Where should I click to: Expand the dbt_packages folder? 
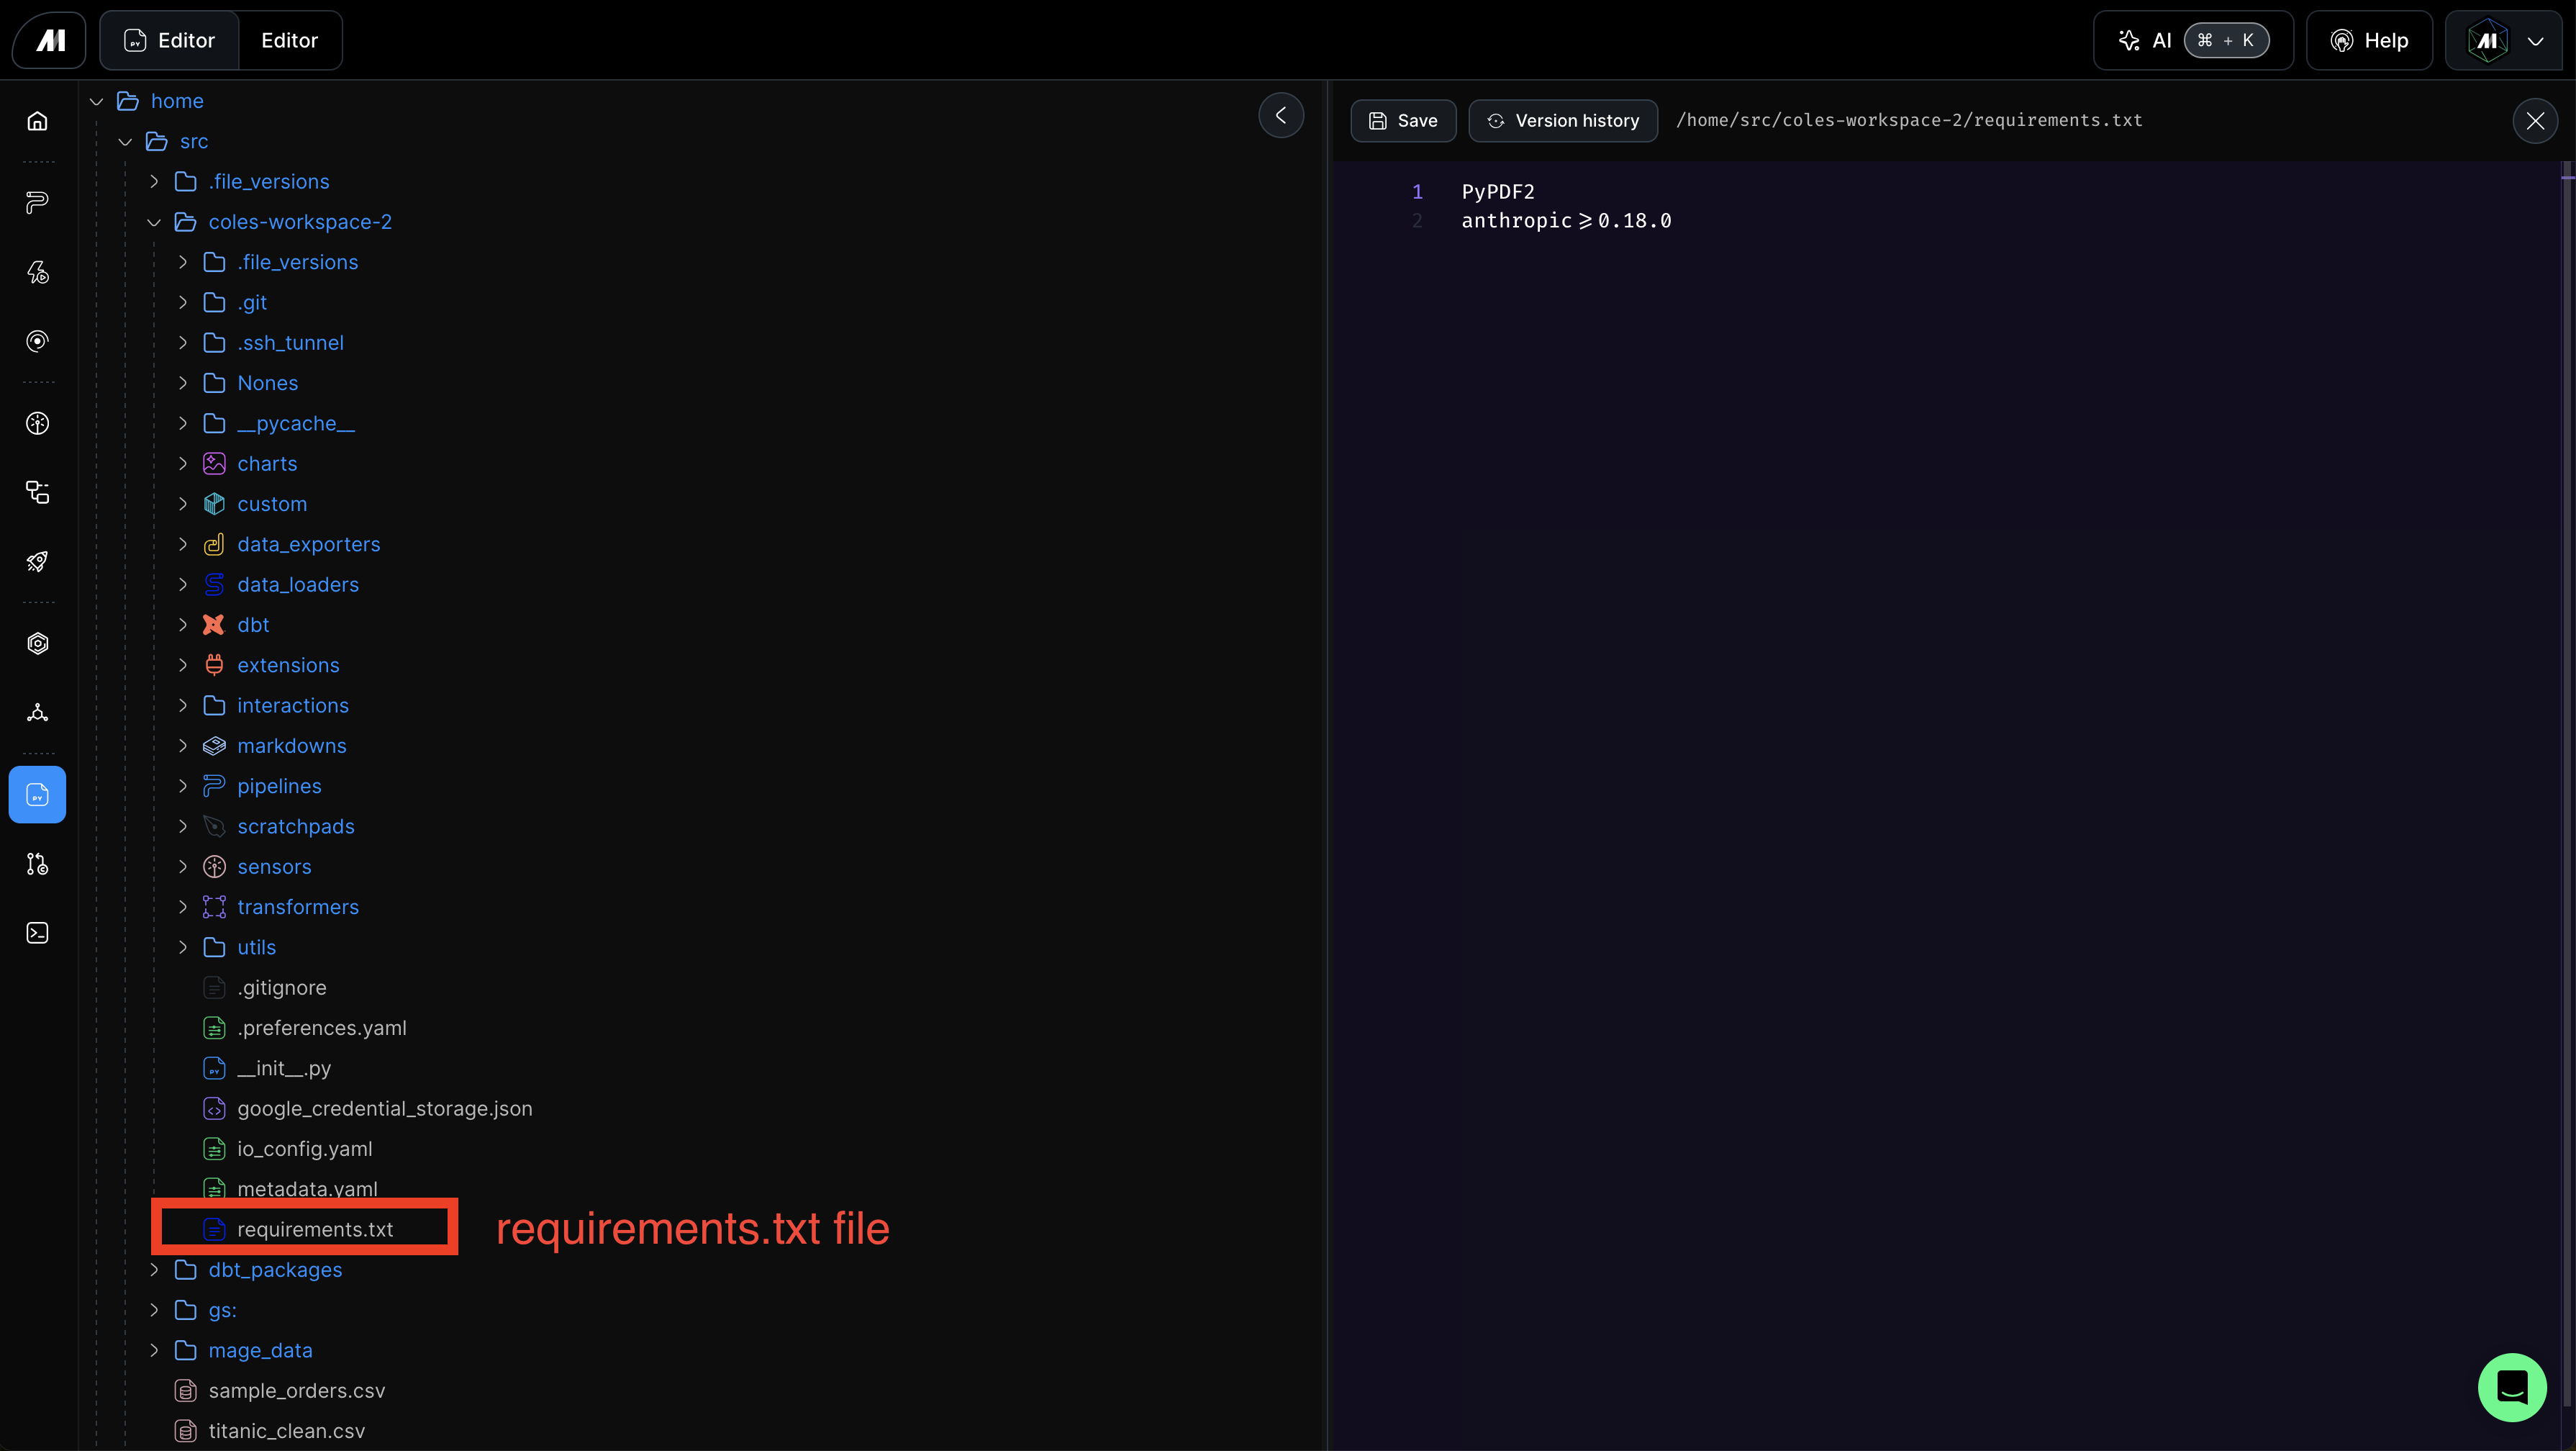[154, 1270]
